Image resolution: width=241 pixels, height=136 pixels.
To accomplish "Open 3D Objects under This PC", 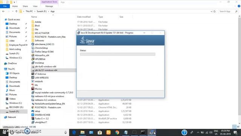I will tap(14, 73).
